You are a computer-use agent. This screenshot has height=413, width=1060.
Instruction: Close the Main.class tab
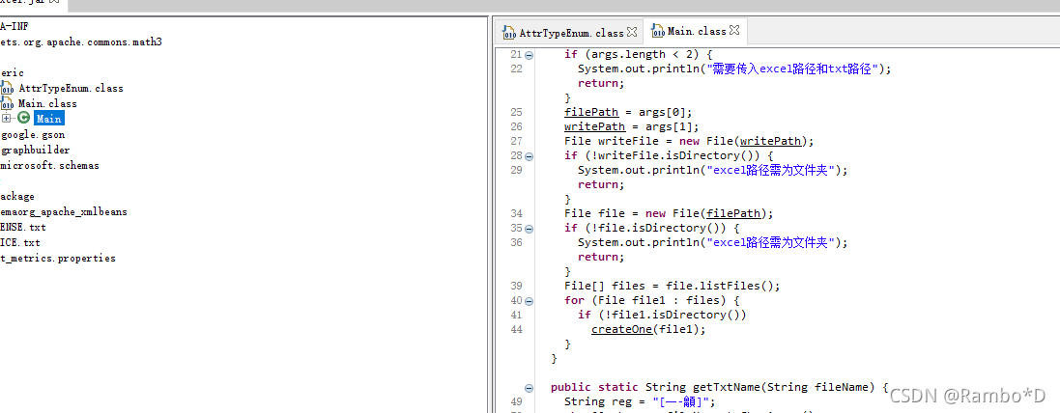pos(734,31)
